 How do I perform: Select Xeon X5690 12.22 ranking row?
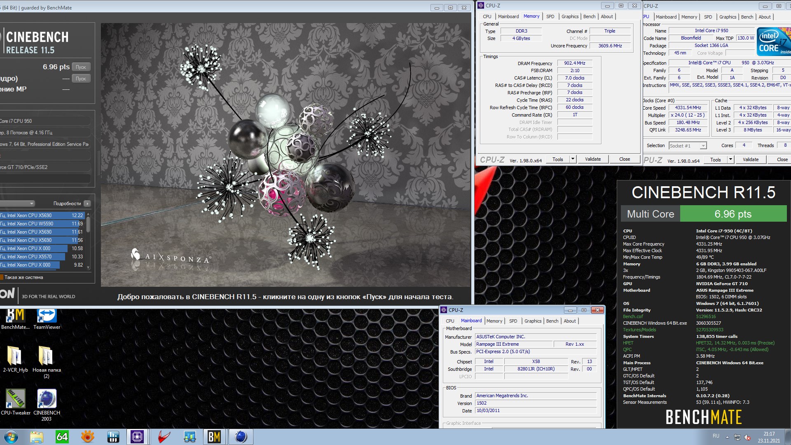(x=42, y=215)
